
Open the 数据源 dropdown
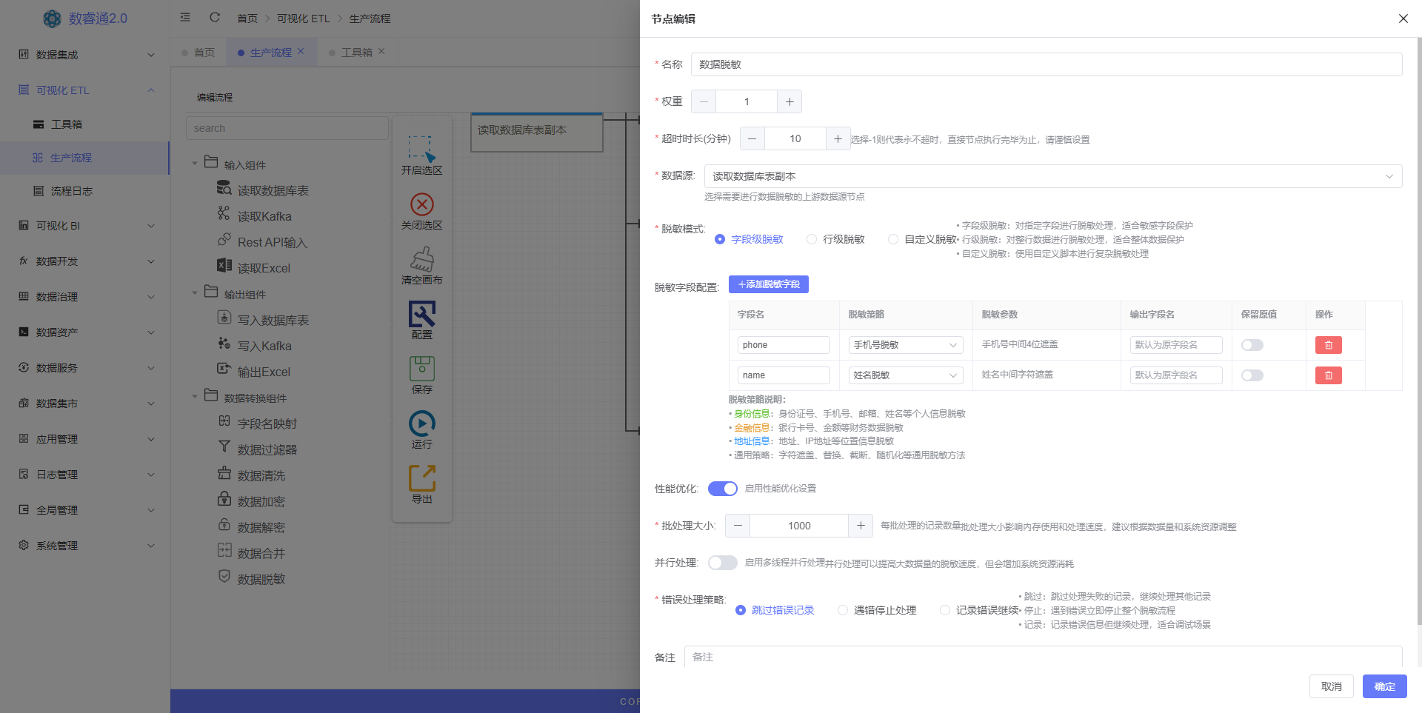click(1052, 176)
